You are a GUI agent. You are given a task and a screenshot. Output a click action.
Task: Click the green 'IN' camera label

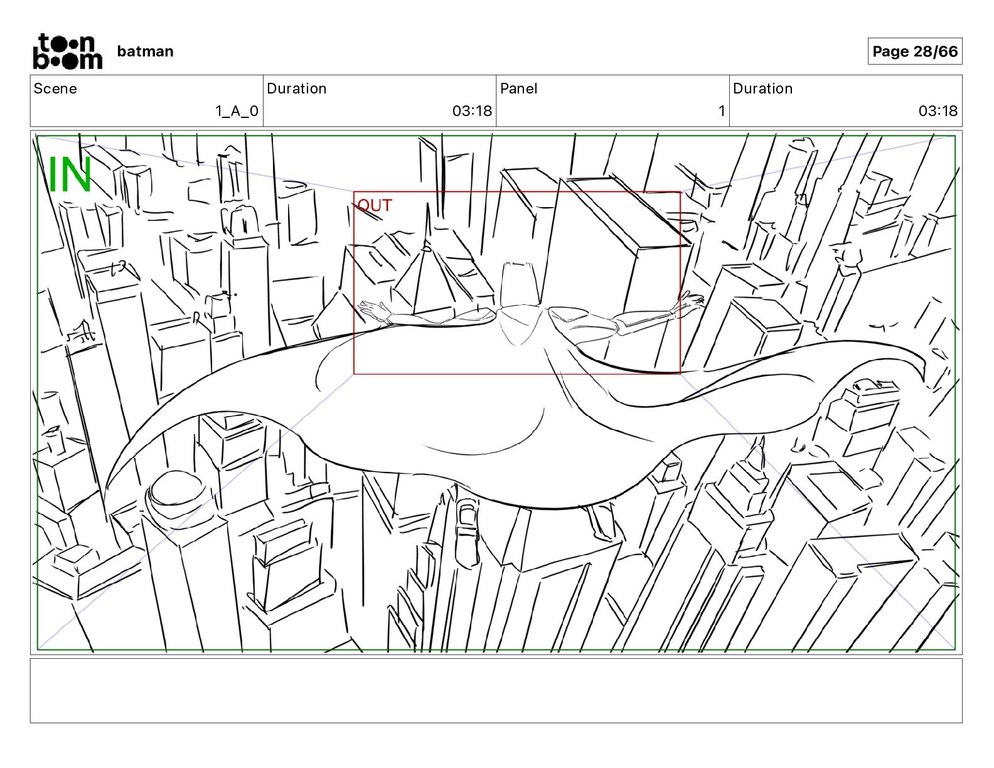(x=70, y=175)
